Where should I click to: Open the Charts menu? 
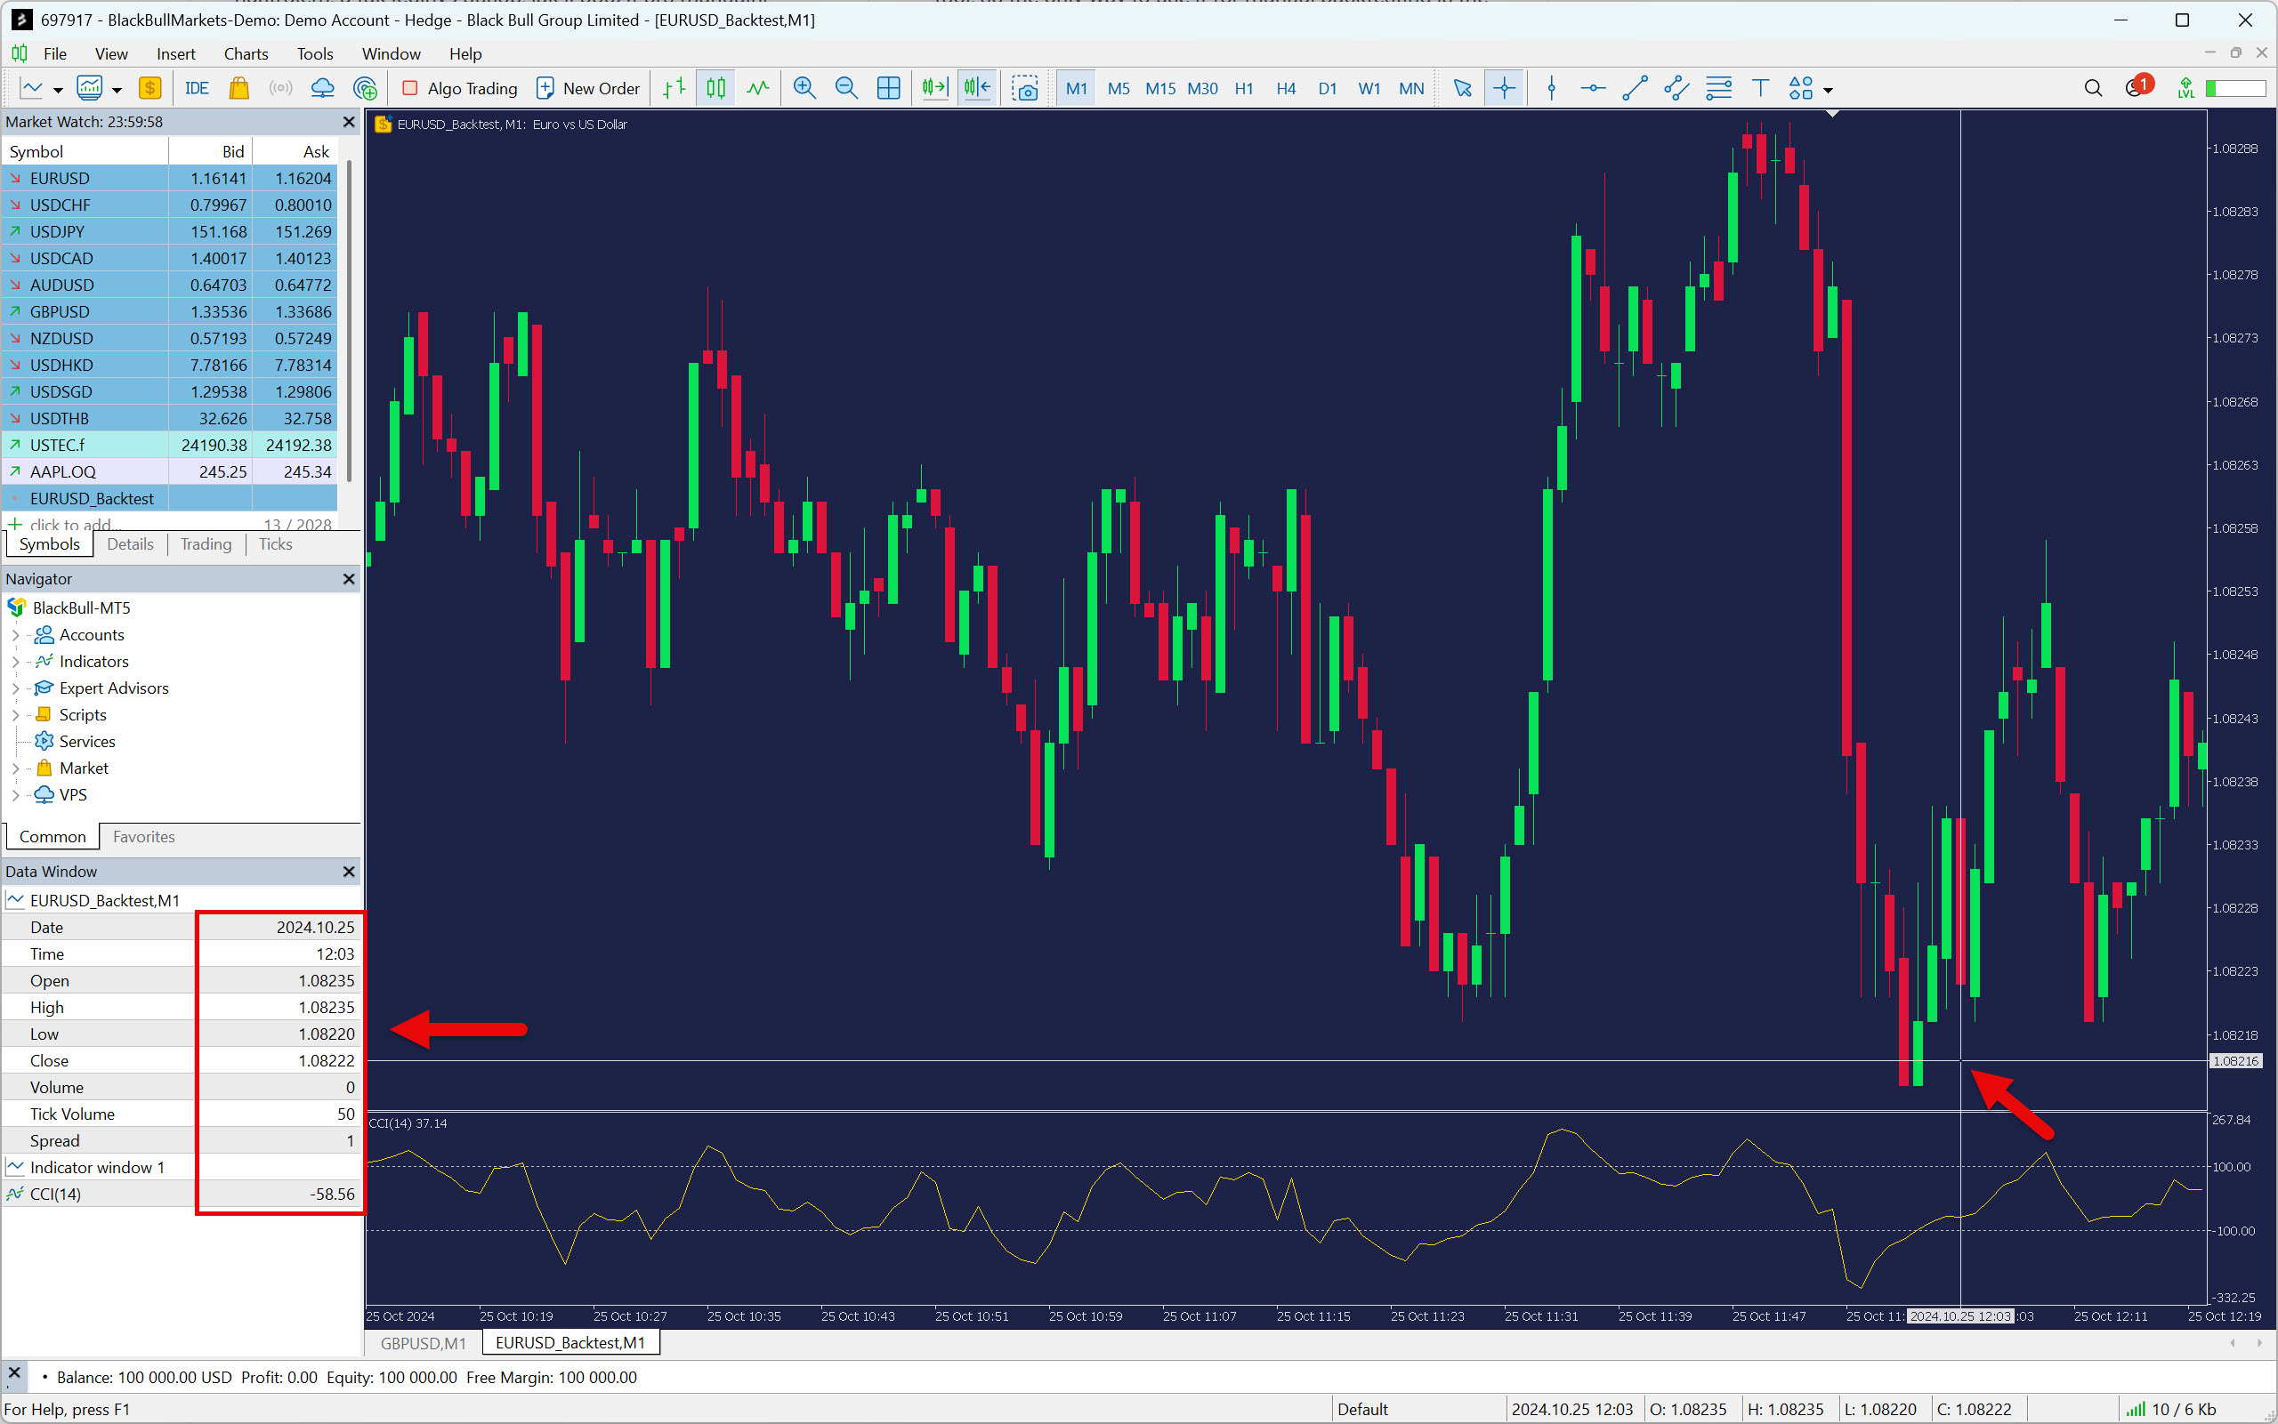click(x=245, y=53)
